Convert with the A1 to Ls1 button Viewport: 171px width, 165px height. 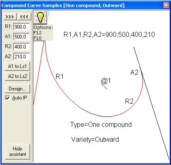17,66
